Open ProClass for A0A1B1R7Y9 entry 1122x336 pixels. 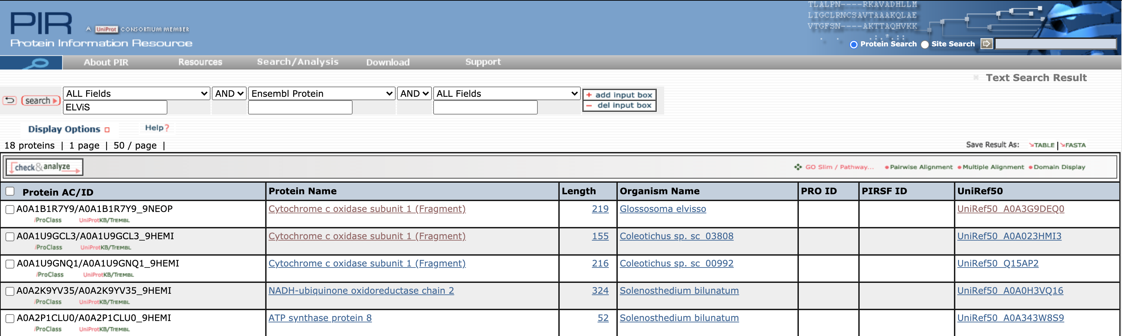point(49,220)
